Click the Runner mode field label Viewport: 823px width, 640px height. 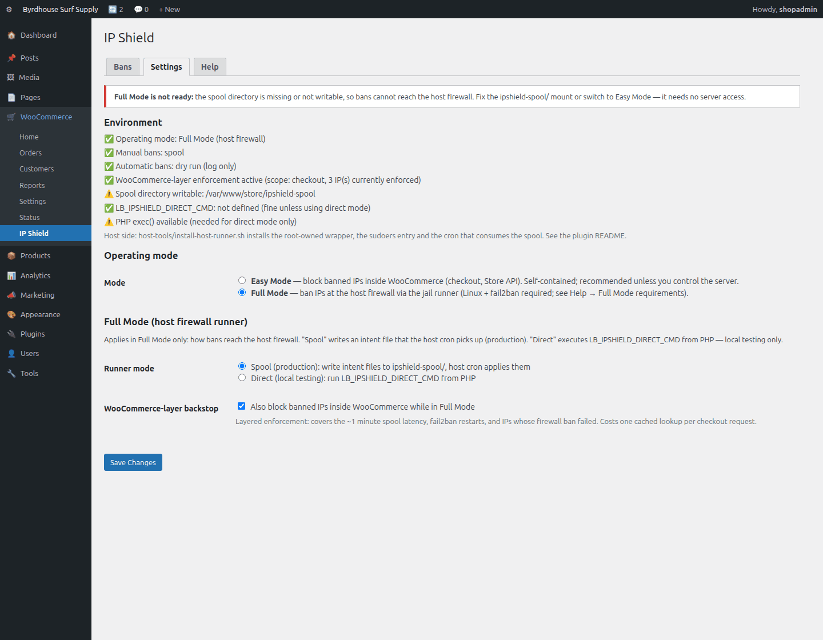pos(129,369)
